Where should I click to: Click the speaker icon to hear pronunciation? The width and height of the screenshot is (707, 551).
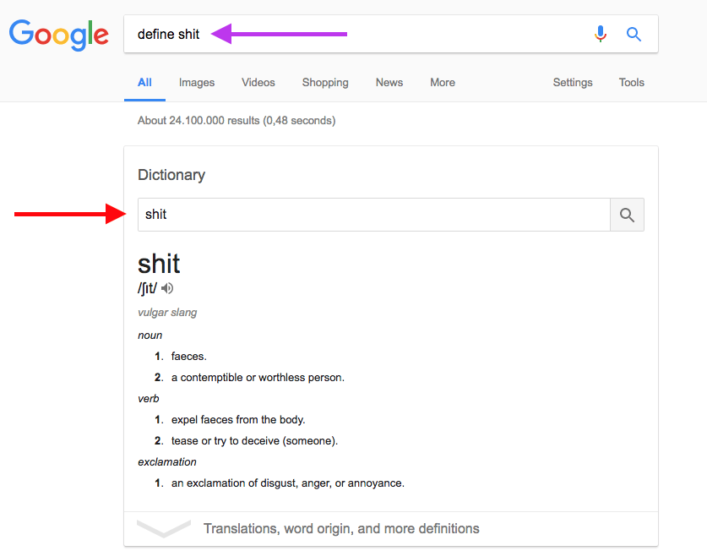(x=166, y=288)
